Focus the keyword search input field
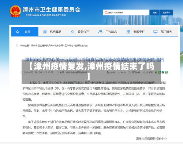Viewport: 183px width, 144px height. (x=126, y=12)
